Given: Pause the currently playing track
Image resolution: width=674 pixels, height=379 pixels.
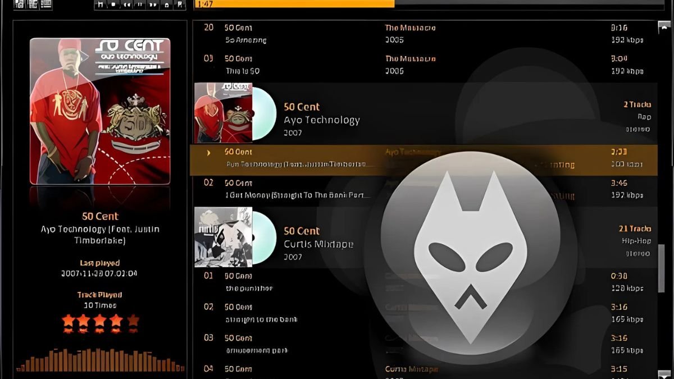Looking at the screenshot, I should click(139, 4).
